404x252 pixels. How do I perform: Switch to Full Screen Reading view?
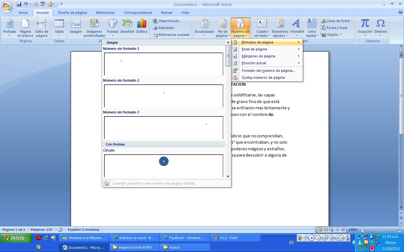[326, 230]
